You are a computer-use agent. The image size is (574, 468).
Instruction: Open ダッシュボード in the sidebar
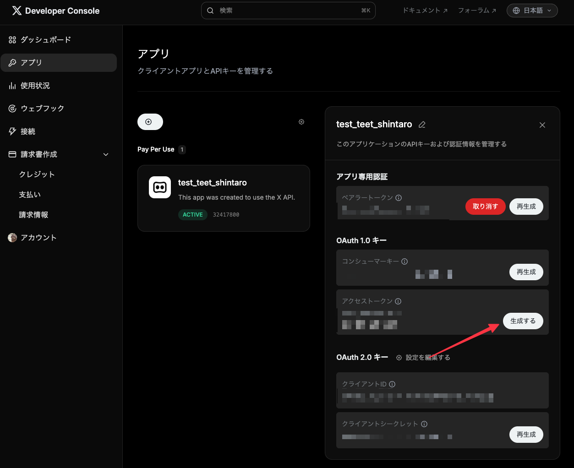click(45, 40)
